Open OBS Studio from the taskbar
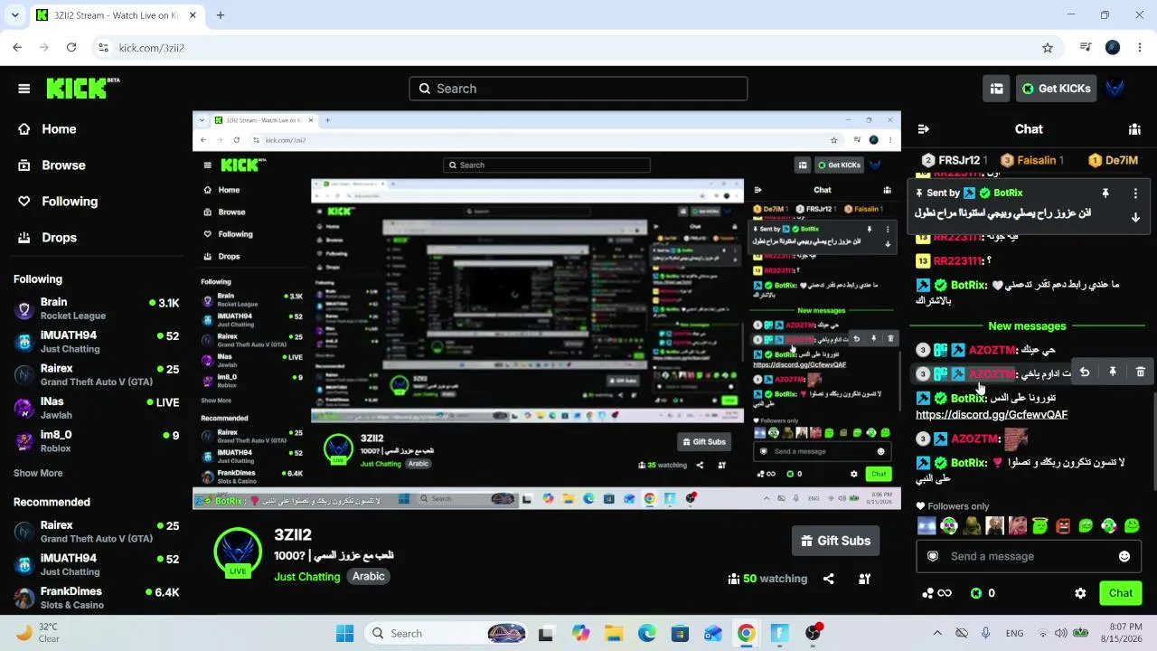This screenshot has height=651, width=1157. tap(814, 633)
